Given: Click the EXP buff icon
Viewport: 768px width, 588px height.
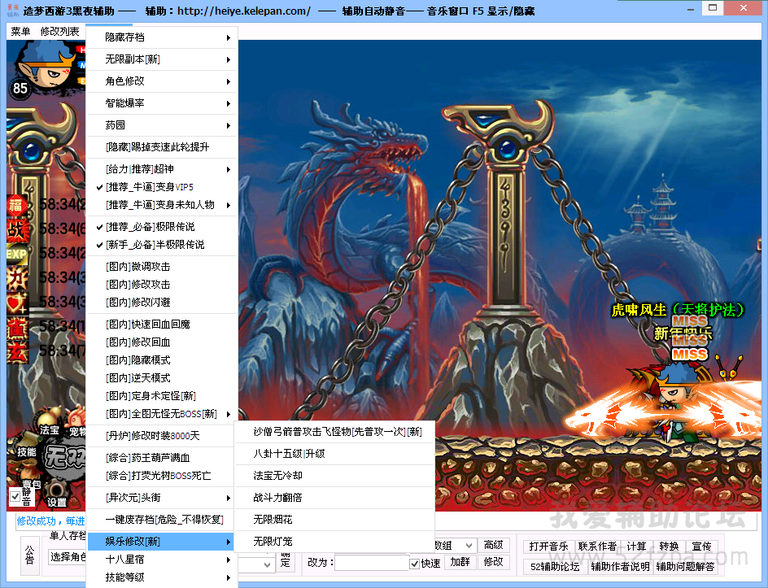Looking at the screenshot, I should tap(16, 254).
